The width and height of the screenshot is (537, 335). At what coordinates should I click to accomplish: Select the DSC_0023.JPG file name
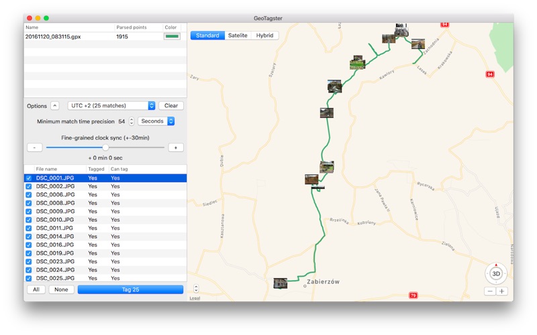click(x=55, y=261)
